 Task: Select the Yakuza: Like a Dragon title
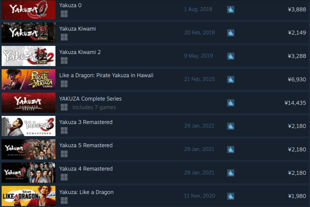click(86, 192)
